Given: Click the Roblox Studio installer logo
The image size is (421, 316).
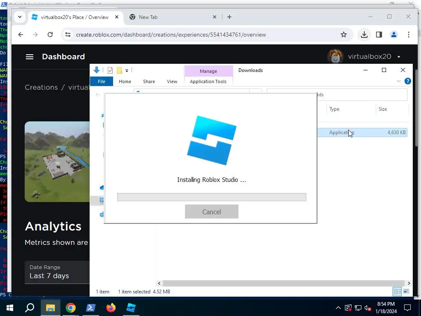Looking at the screenshot, I should (212, 140).
